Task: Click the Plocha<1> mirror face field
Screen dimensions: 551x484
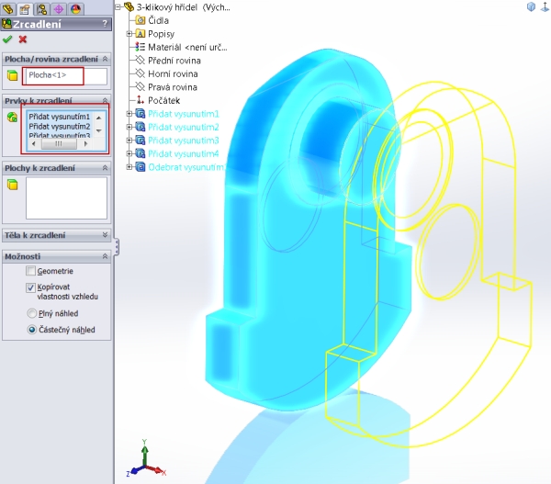Action: point(64,76)
